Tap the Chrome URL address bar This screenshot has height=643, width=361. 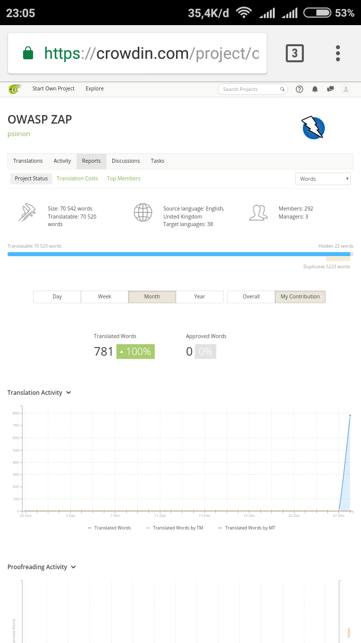[137, 53]
